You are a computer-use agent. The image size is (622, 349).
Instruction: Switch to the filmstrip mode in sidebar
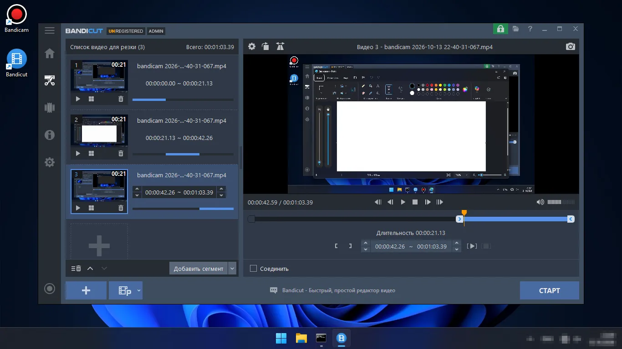click(x=50, y=108)
